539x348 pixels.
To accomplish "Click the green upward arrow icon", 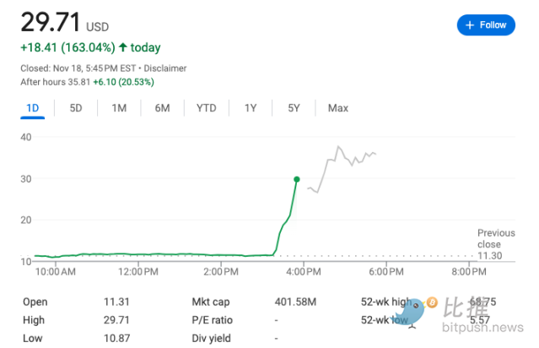I will [x=123, y=47].
